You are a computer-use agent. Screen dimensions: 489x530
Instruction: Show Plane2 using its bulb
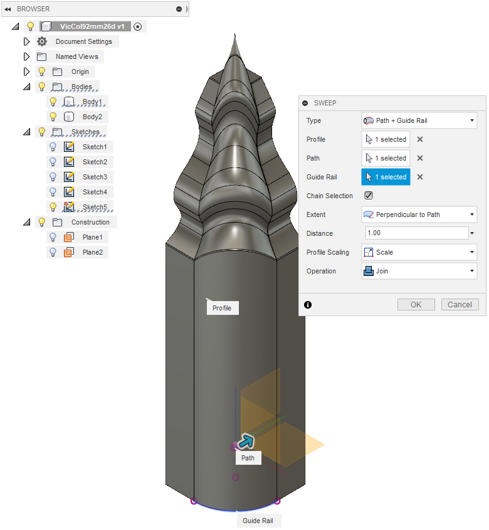coord(53,252)
